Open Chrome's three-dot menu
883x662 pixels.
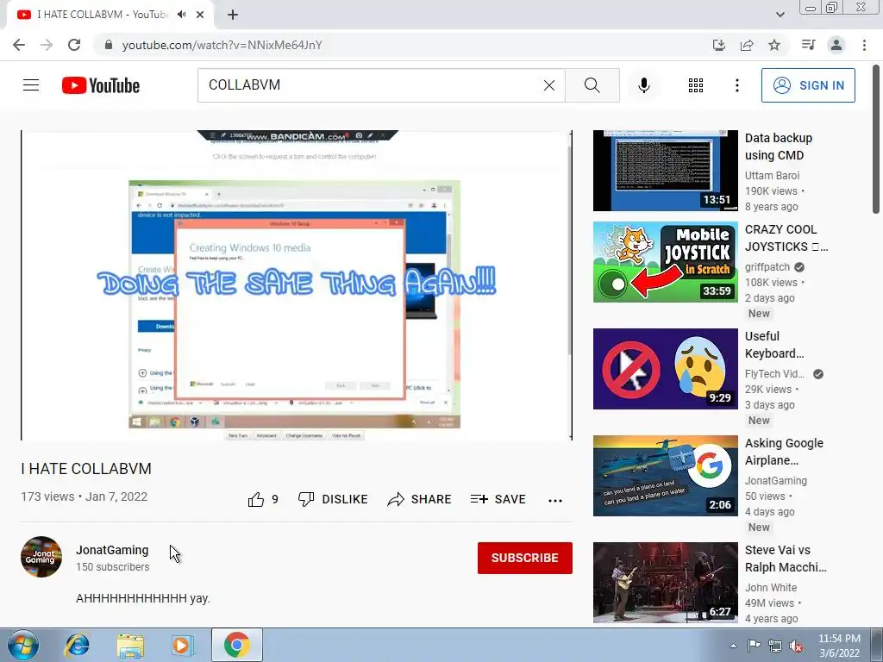[864, 45]
